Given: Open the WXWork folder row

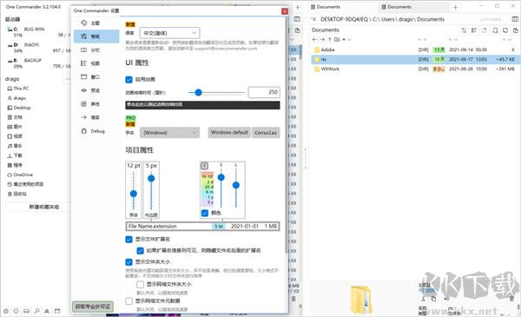Looking at the screenshot, I should [414, 69].
